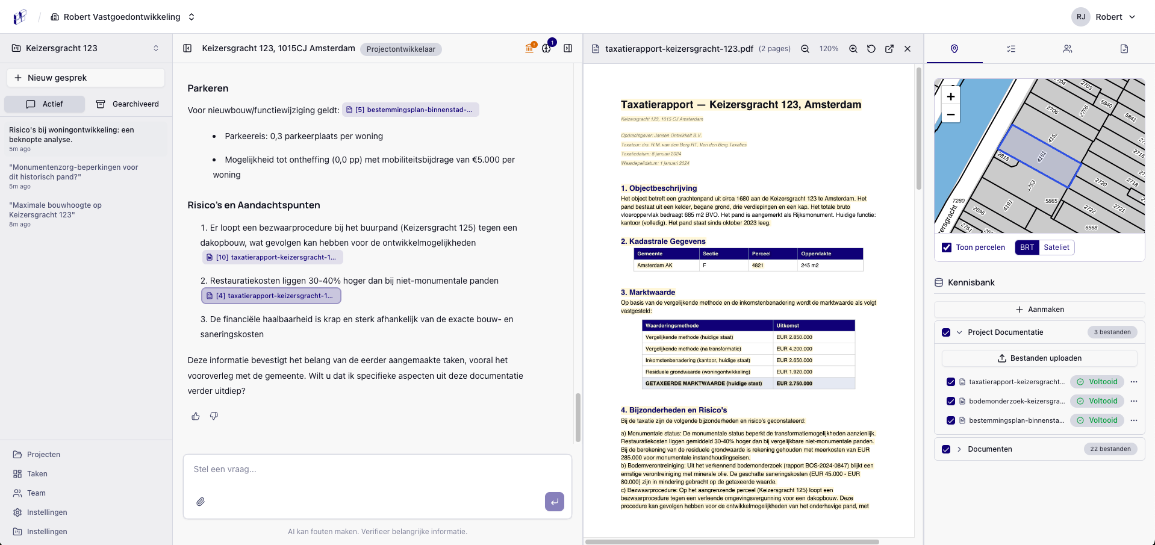Switch to the Gearchiveerd conversations tab
The height and width of the screenshot is (545, 1155).
click(x=127, y=104)
